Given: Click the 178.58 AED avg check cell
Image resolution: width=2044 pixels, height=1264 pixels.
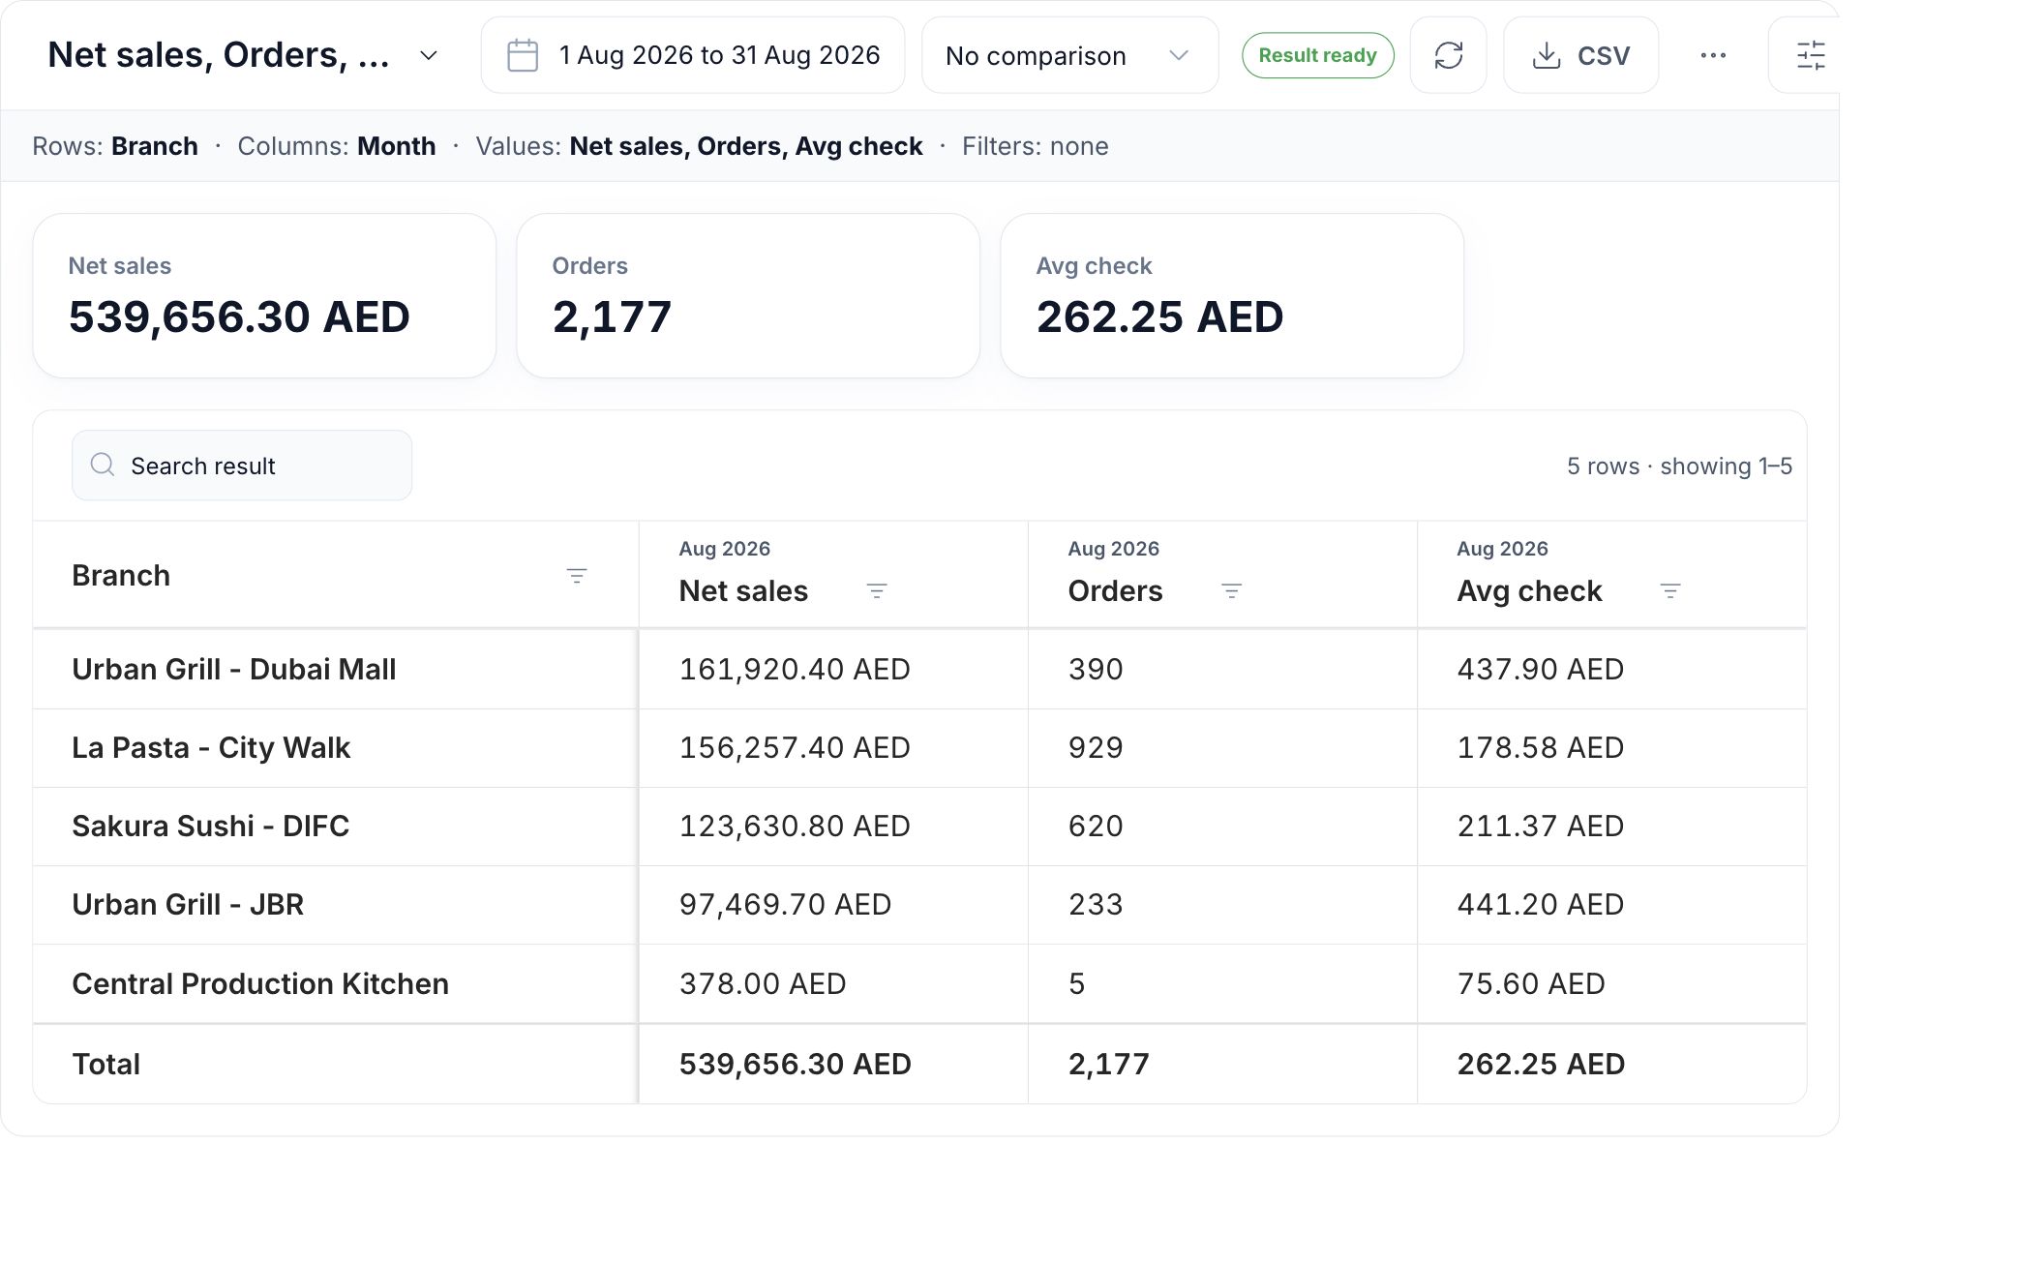Looking at the screenshot, I should [x=1611, y=748].
